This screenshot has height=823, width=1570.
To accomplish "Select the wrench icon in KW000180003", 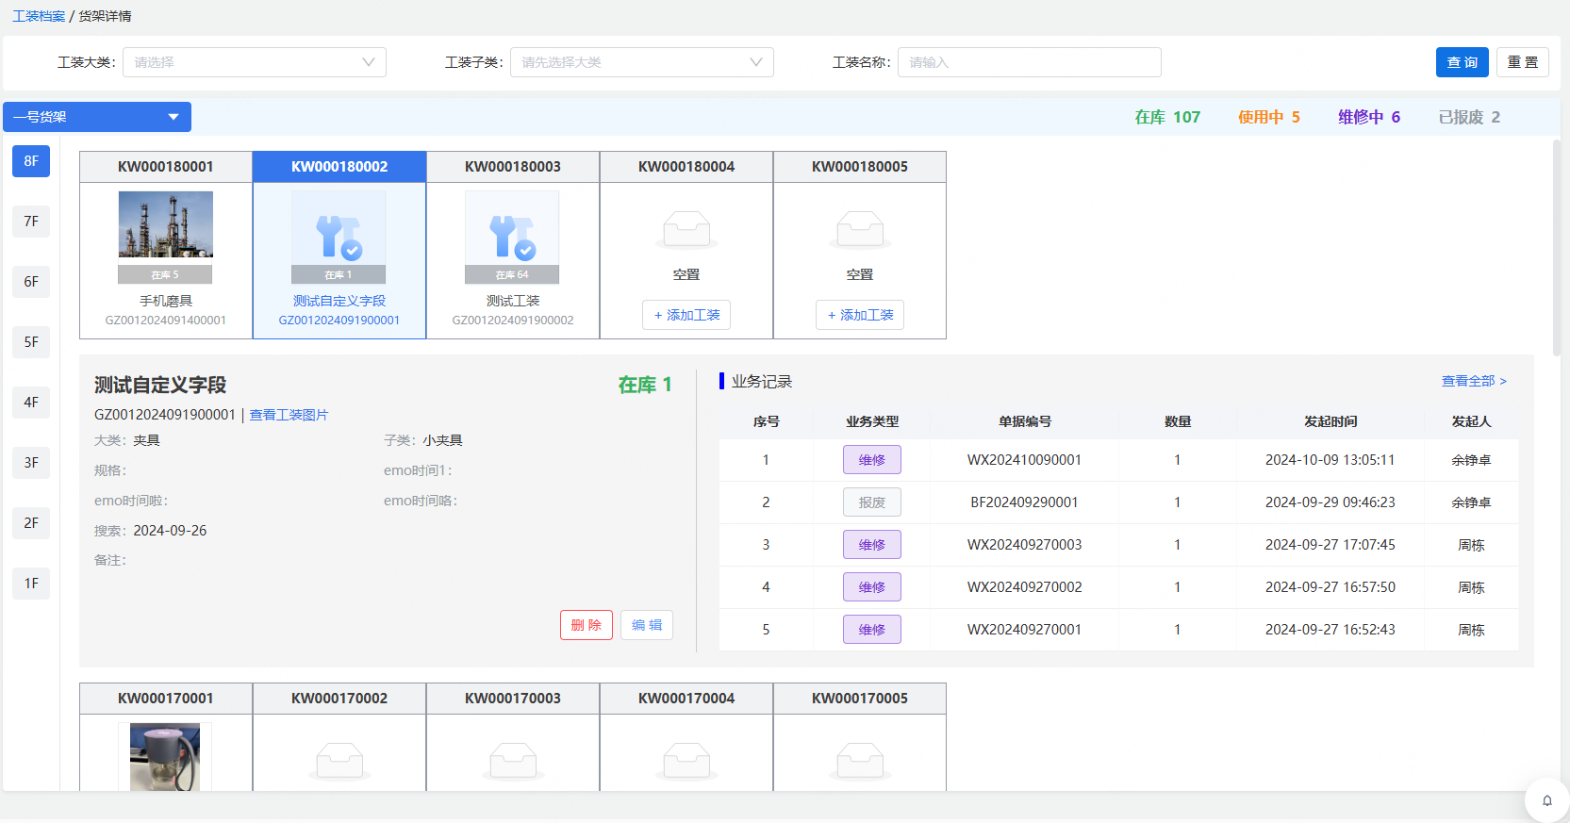I will (512, 238).
